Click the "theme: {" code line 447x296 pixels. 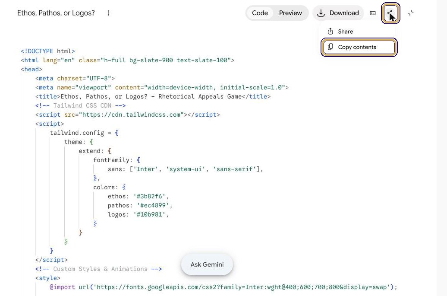79,142
